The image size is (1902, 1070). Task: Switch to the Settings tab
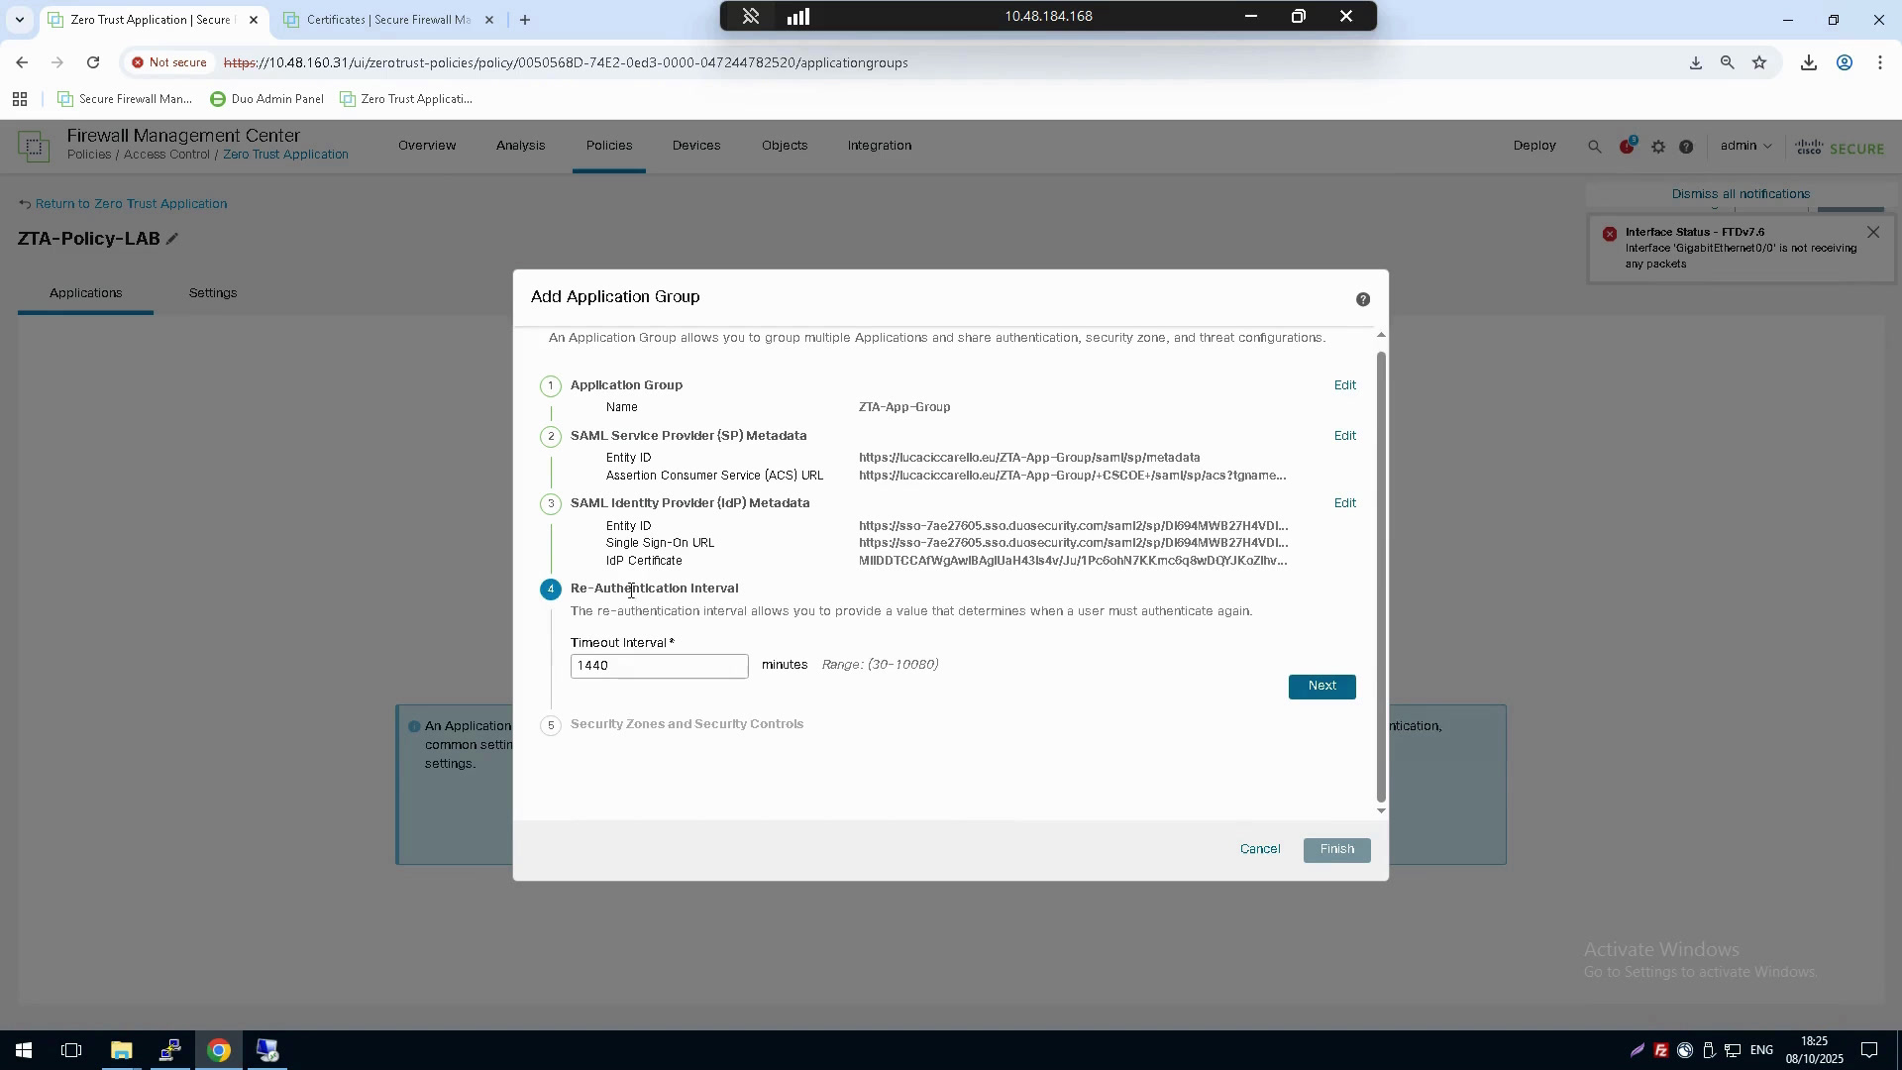pos(212,293)
